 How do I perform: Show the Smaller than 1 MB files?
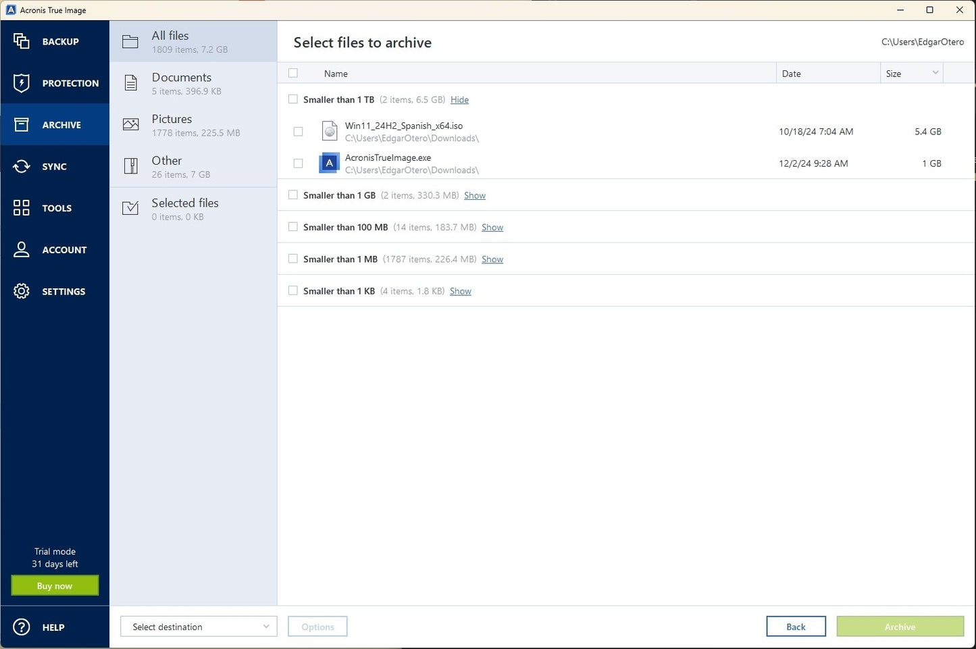coord(492,259)
